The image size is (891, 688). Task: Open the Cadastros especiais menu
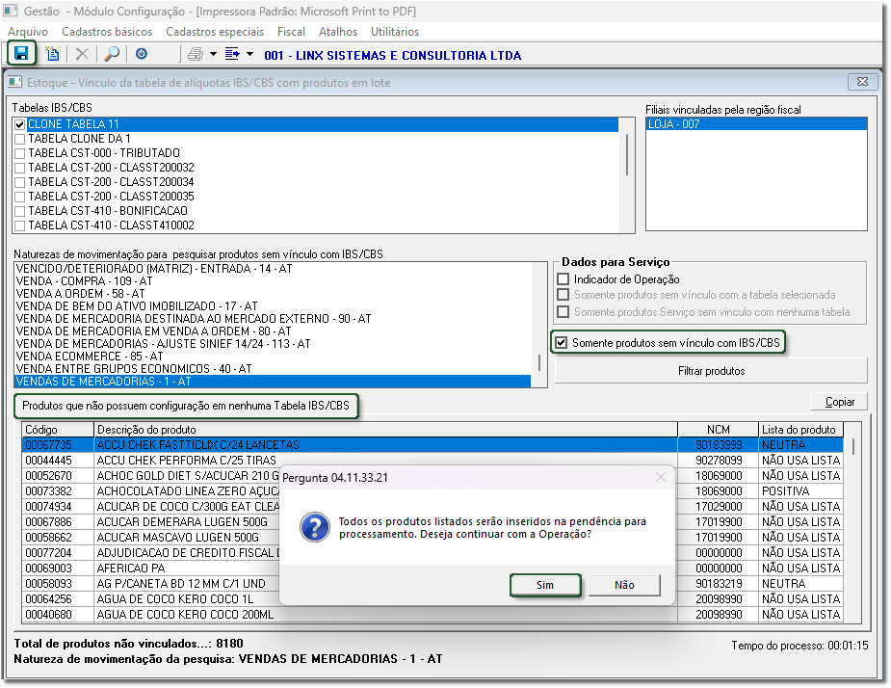[x=215, y=32]
